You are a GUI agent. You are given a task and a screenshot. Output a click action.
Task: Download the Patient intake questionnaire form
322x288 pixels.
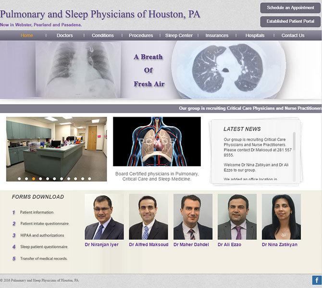(44, 224)
